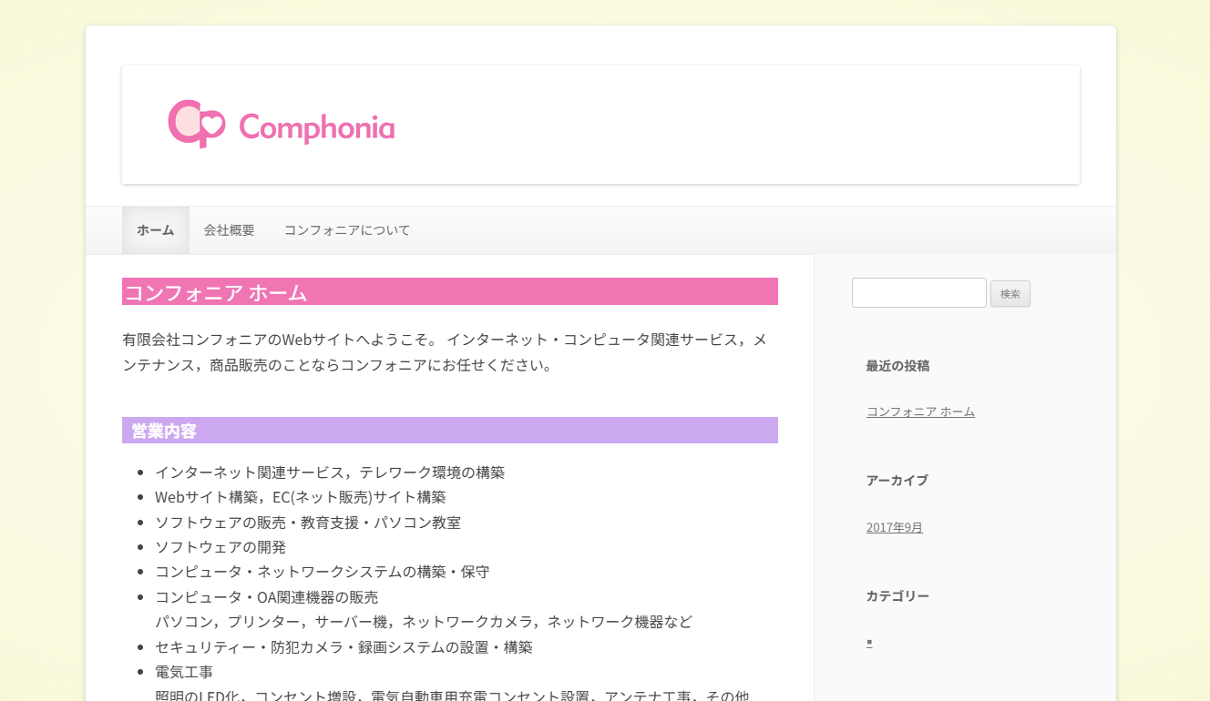Click the 検索 search button

[1010, 294]
